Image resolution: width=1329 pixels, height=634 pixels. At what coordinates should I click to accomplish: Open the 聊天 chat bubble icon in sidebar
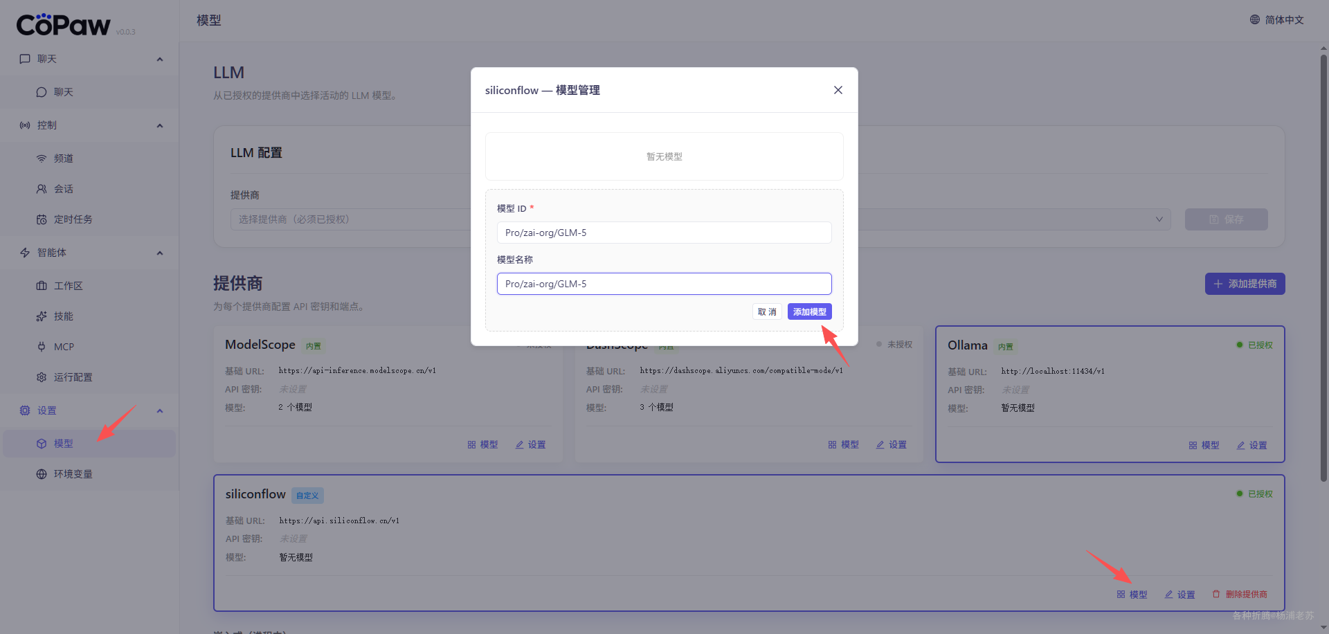pyautogui.click(x=42, y=92)
